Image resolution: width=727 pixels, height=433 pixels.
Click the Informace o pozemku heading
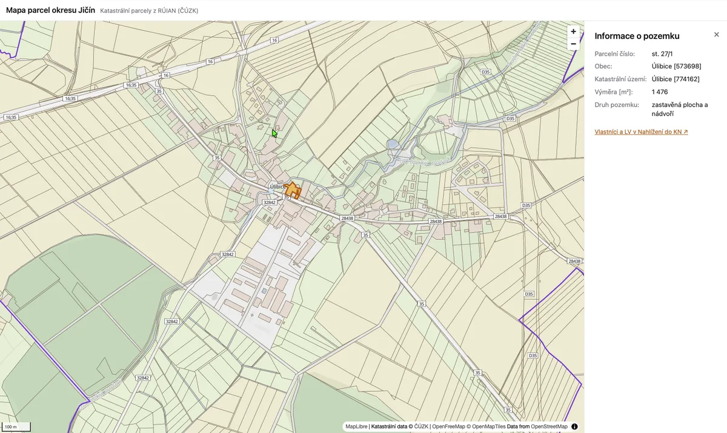click(637, 36)
